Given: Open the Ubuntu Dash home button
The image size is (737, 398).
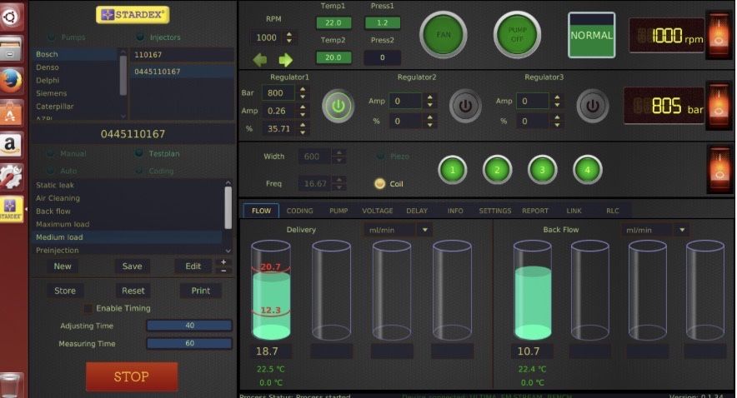Looking at the screenshot, I should (11, 17).
